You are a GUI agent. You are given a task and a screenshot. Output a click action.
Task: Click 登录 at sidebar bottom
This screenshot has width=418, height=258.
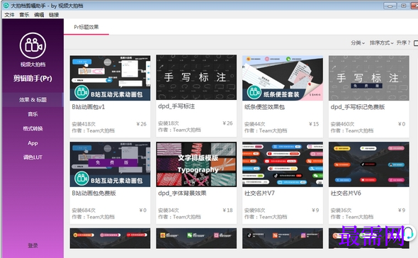tap(33, 245)
